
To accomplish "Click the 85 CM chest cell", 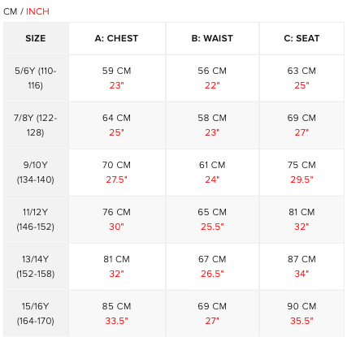I will click(117, 313).
